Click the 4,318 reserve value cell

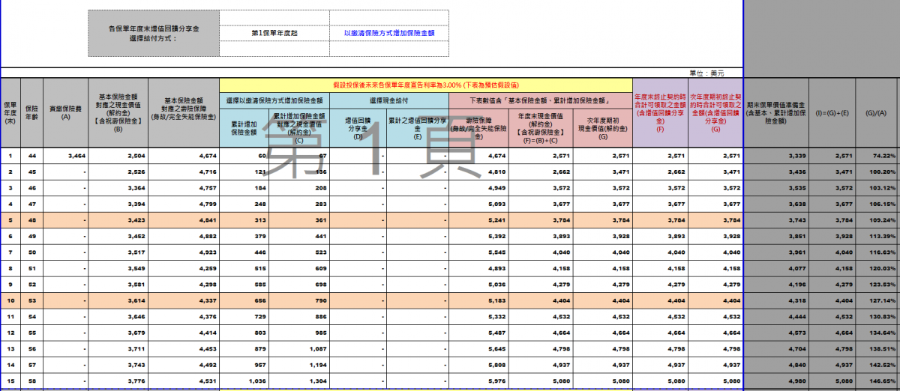pyautogui.click(x=776, y=300)
